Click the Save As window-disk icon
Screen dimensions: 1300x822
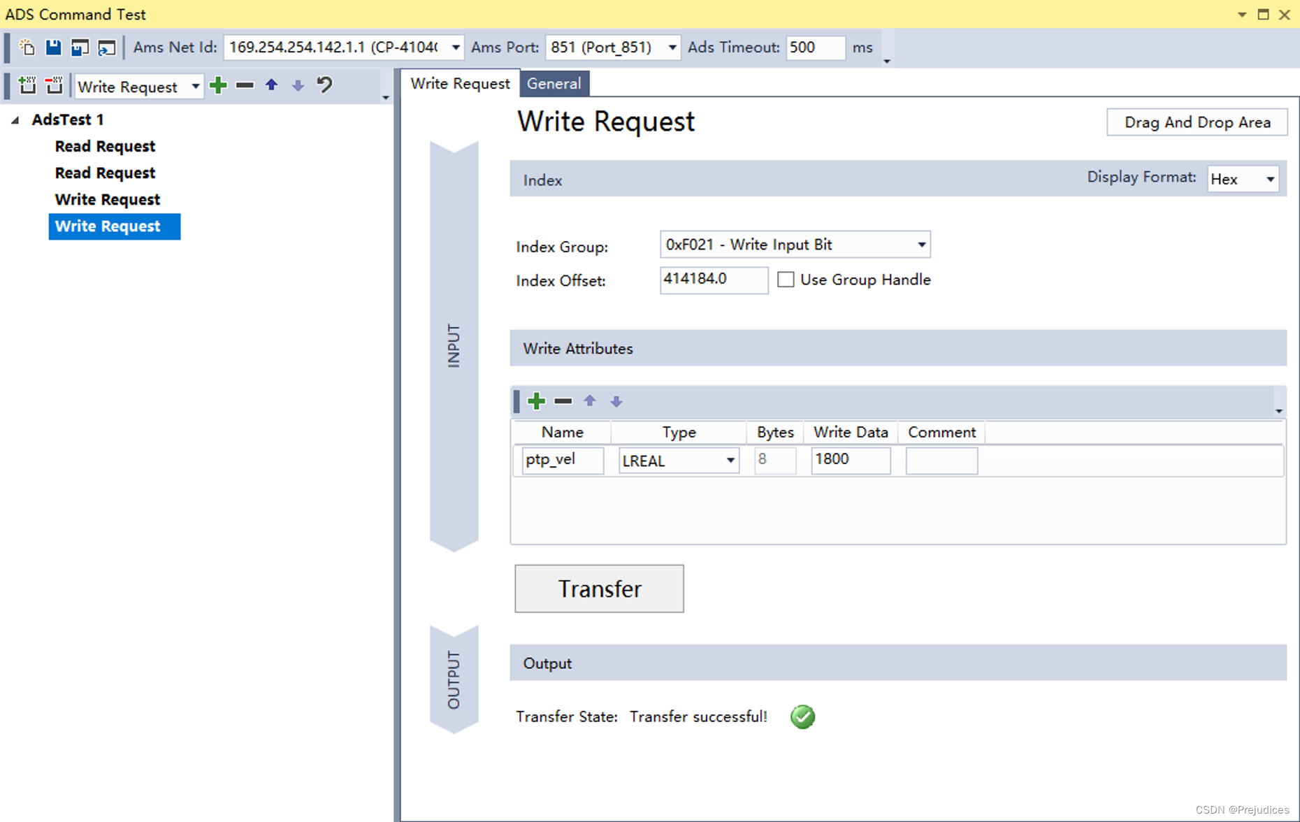point(80,48)
